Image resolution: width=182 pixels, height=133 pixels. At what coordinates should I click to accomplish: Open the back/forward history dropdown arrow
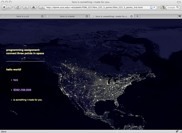tap(12, 7)
